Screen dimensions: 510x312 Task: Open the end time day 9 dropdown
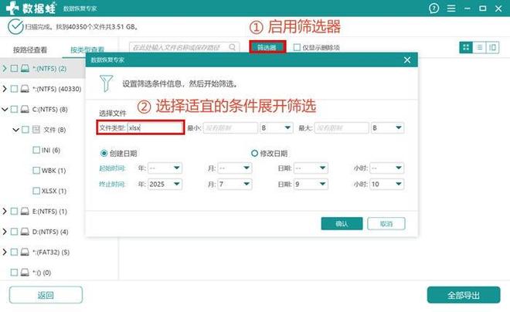pos(311,185)
